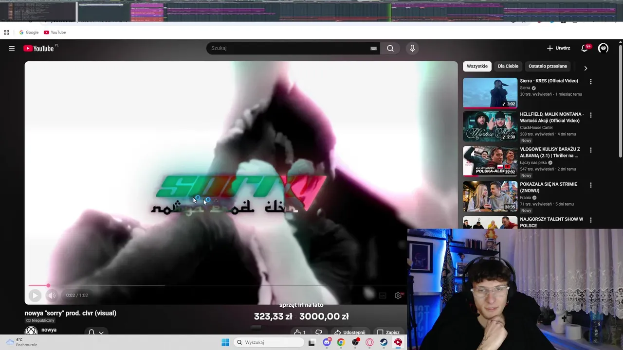Open Discord from the taskbar
Image resolution: width=623 pixels, height=350 pixels.
coord(327,342)
